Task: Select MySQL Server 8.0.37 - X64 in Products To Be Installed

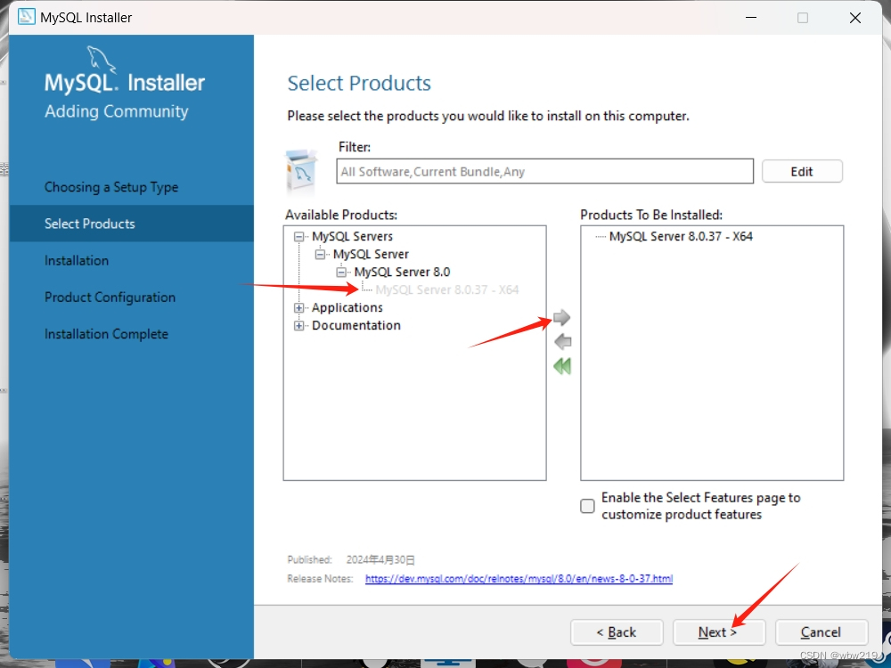Action: coord(681,236)
